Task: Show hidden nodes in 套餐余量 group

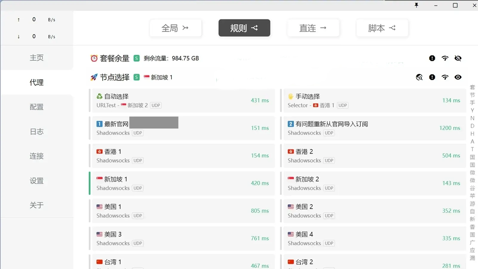Action: [458, 58]
